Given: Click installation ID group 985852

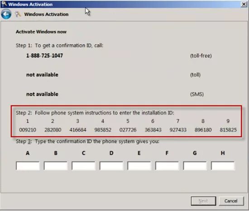Looking at the screenshot, I should tap(103, 130).
